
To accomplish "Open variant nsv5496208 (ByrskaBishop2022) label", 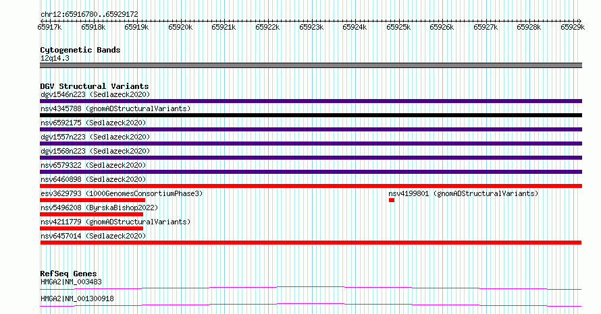I will pos(99,208).
